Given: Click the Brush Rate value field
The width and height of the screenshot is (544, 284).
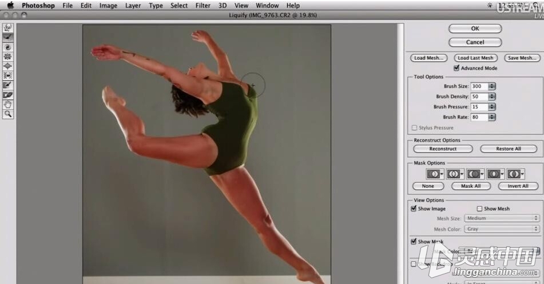Looking at the screenshot, I should pos(479,117).
